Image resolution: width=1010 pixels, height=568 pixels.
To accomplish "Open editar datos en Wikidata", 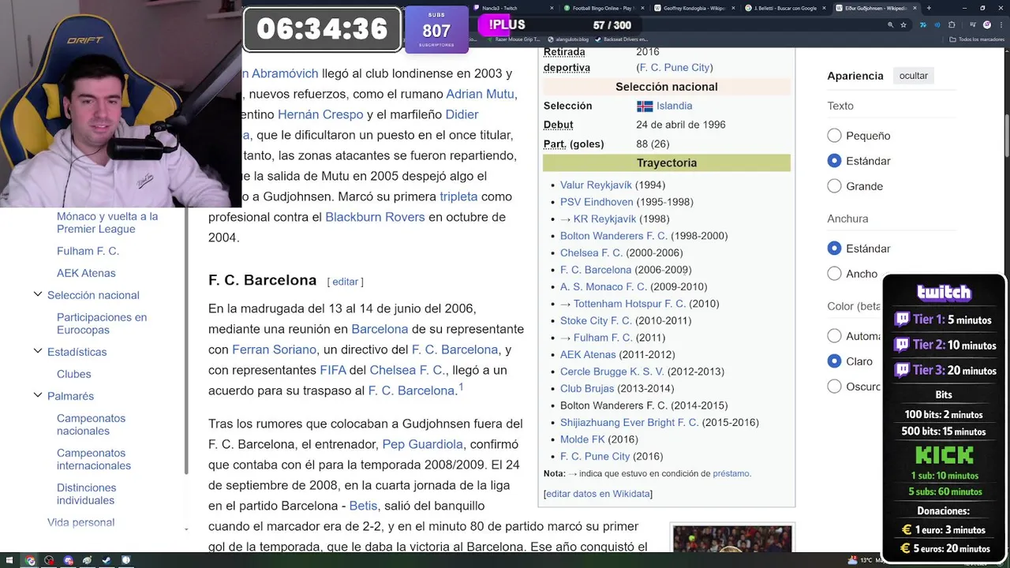I will (x=597, y=494).
